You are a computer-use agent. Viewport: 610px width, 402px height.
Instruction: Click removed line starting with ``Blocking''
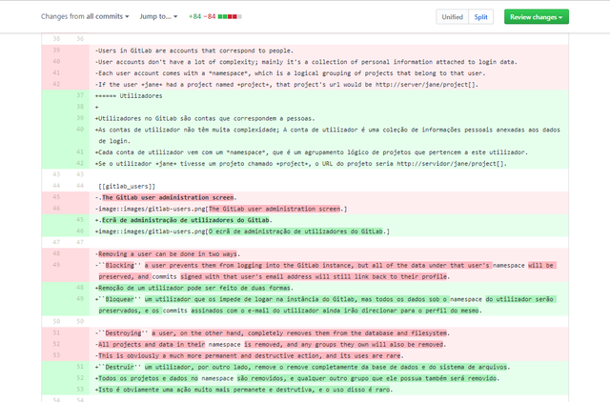tap(326, 271)
